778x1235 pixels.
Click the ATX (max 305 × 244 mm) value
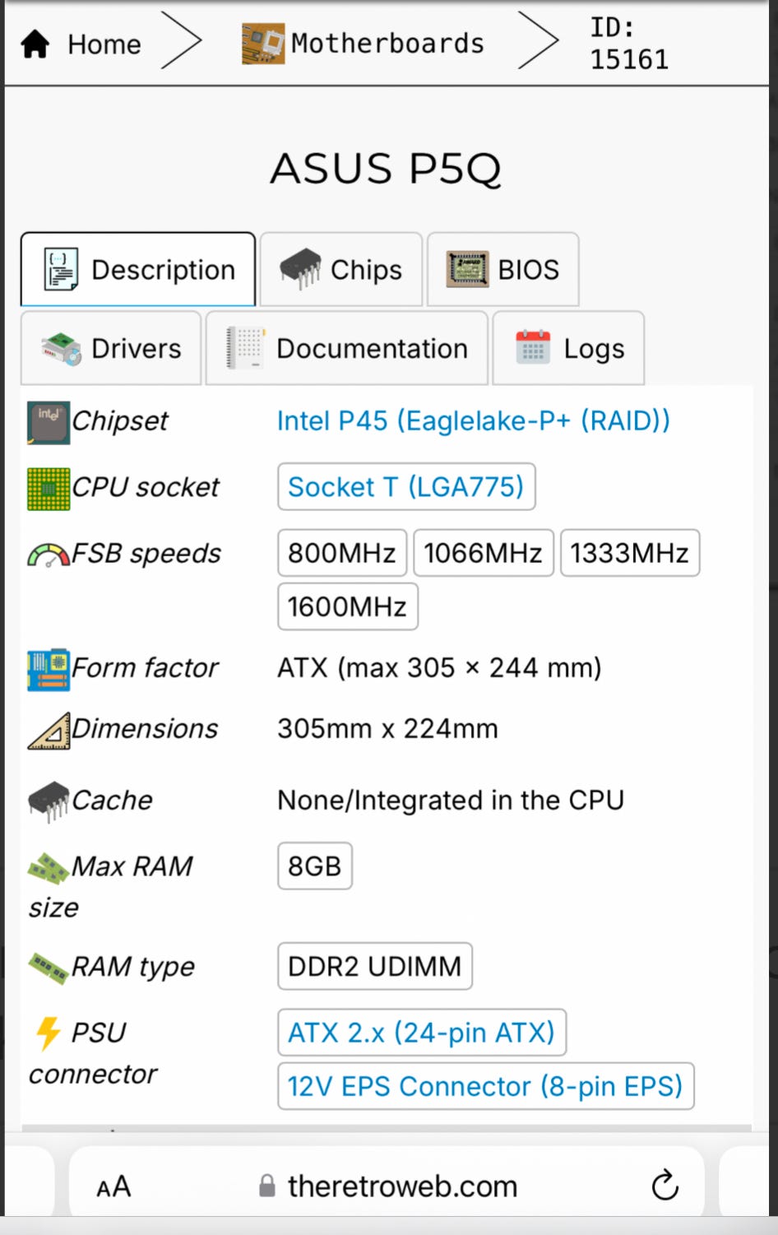[439, 667]
